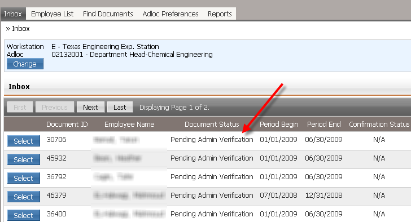Click Document ID cell 30706
411x222 pixels.
coord(56,140)
